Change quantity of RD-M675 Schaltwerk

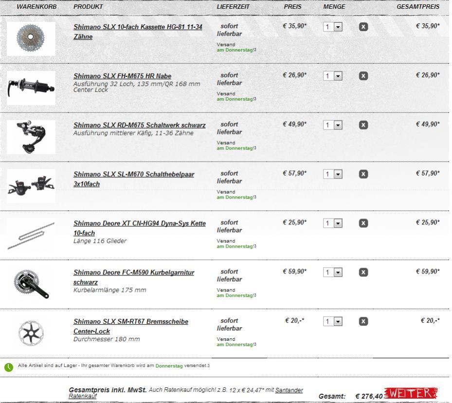(x=333, y=125)
